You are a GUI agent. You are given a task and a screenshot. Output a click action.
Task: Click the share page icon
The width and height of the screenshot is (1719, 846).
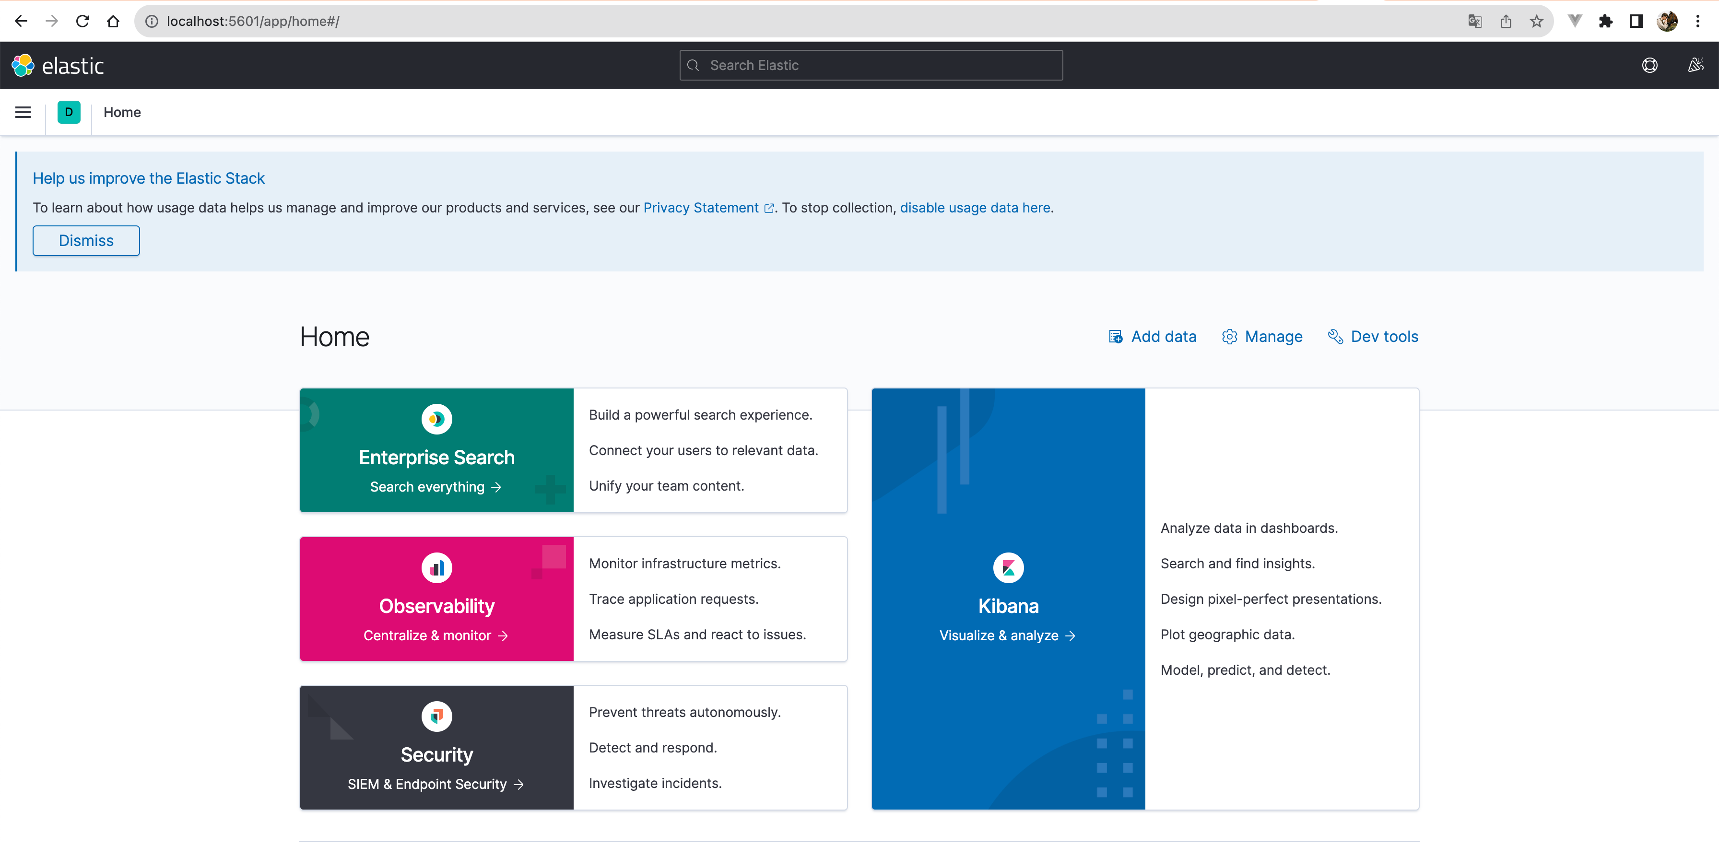[x=1506, y=22]
